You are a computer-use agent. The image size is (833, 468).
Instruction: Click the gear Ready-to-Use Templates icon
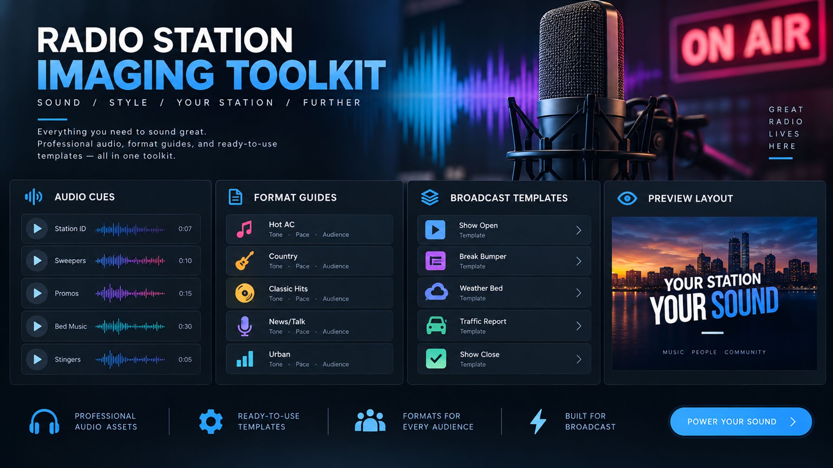(211, 422)
